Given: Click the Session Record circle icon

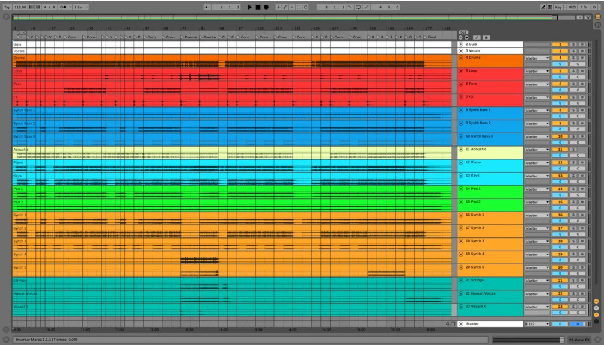Looking at the screenshot, I should click(x=306, y=7).
